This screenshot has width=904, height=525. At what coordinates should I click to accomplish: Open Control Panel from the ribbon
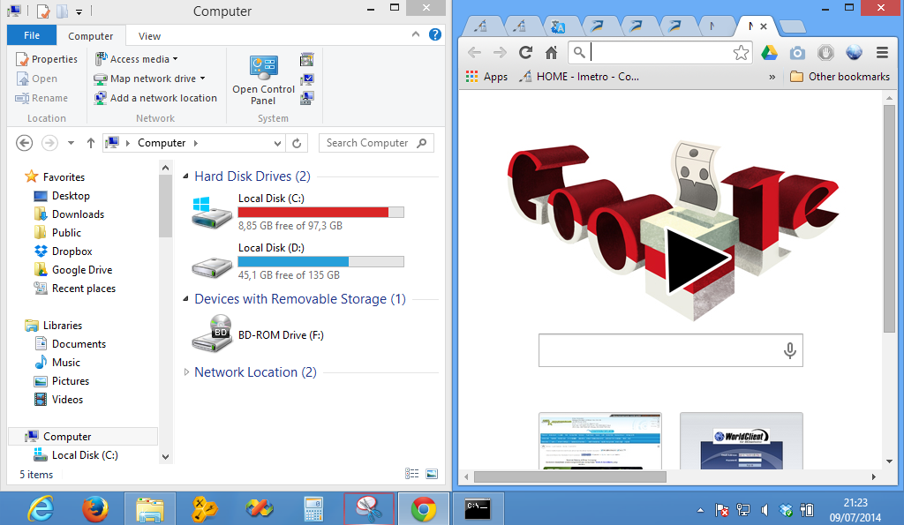263,79
